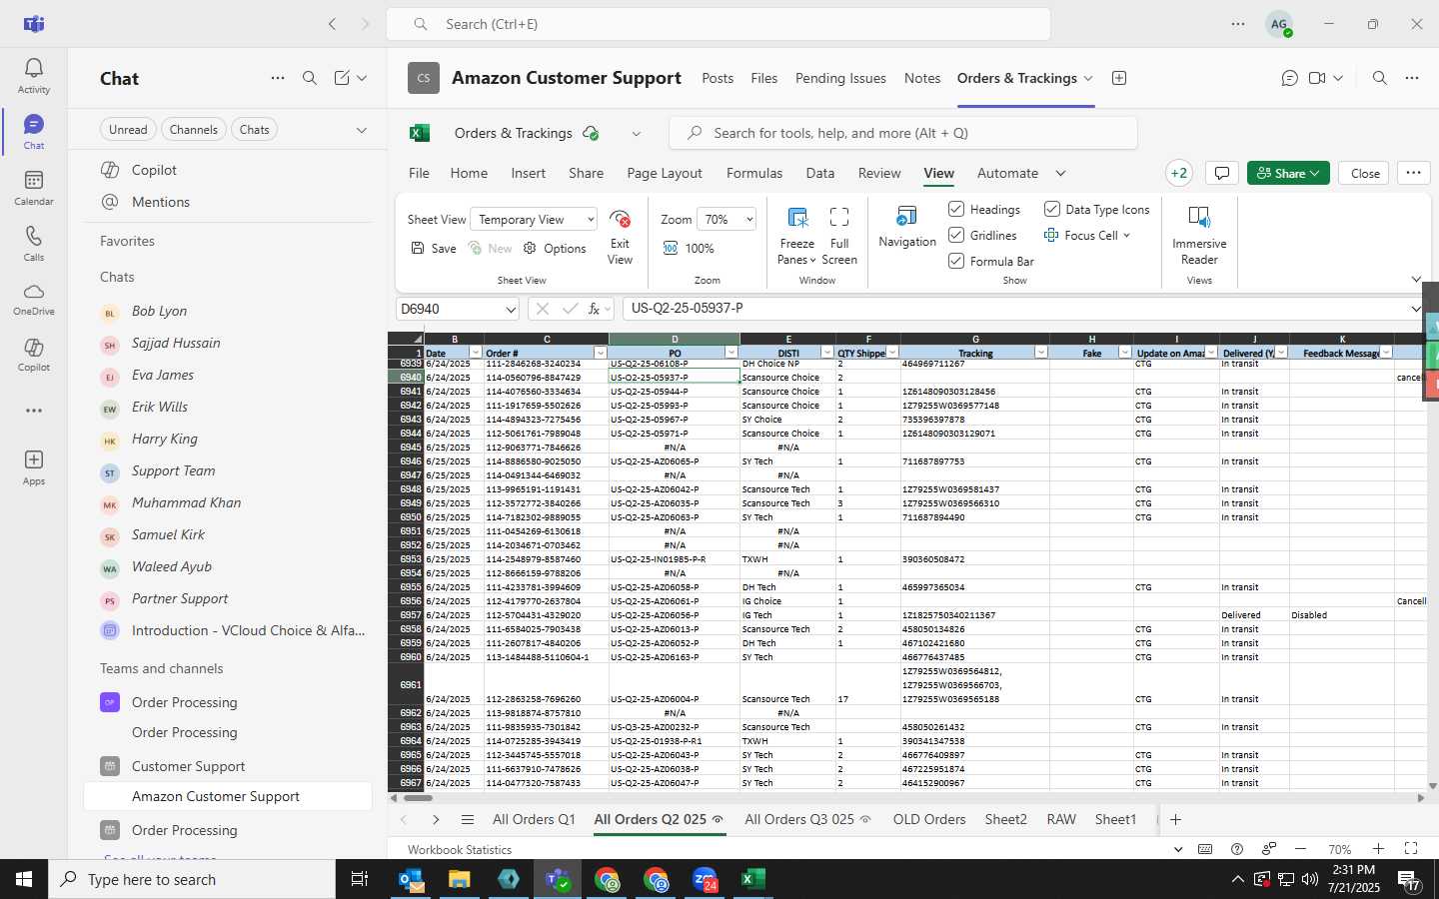Viewport: 1439px width, 899px height.
Task: Click zoom out minus on status bar
Action: (x=1300, y=849)
